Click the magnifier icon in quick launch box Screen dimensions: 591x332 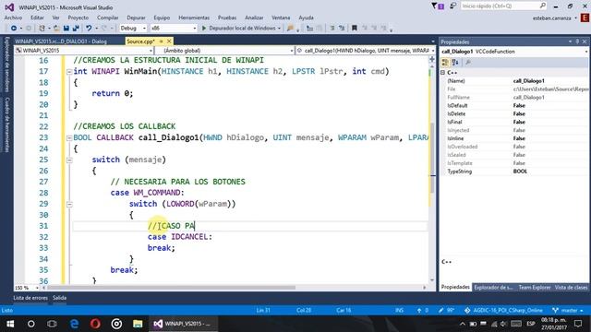click(542, 6)
